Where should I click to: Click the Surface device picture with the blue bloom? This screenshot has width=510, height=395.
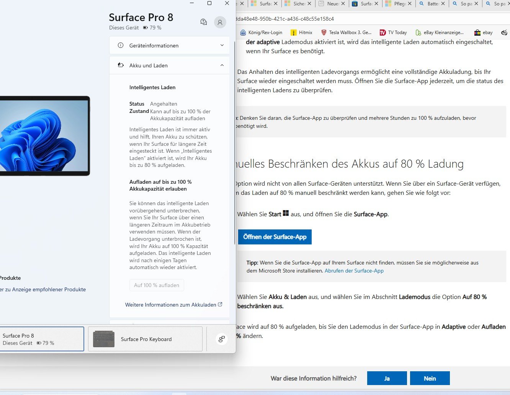coord(44,136)
